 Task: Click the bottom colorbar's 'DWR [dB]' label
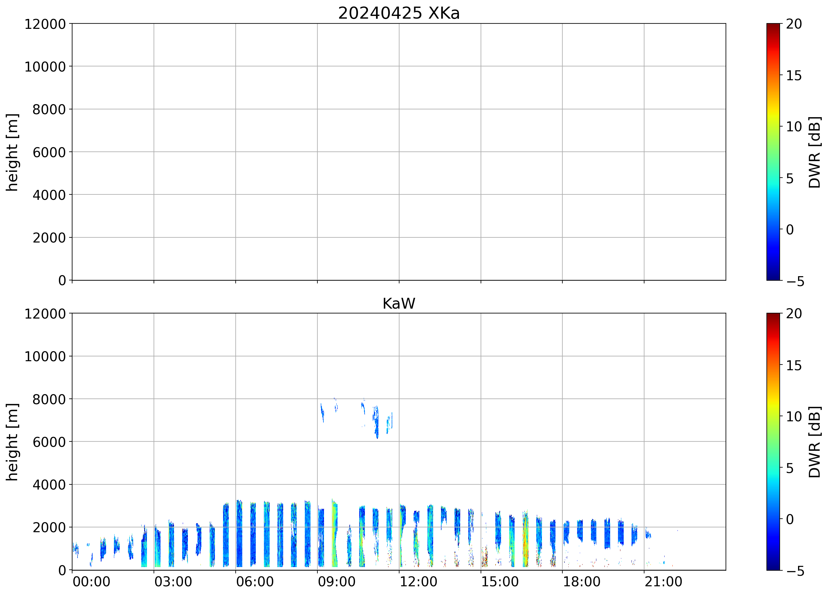(815, 442)
